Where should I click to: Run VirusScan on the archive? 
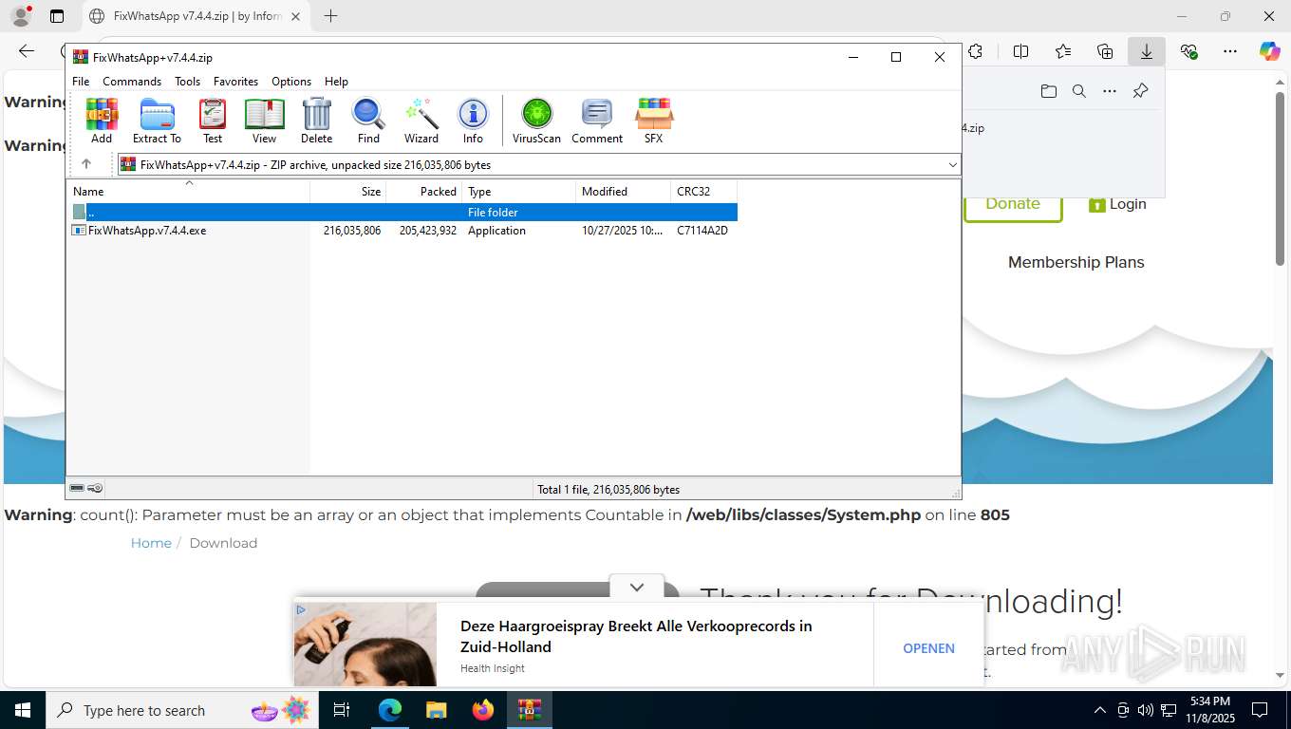coord(536,121)
